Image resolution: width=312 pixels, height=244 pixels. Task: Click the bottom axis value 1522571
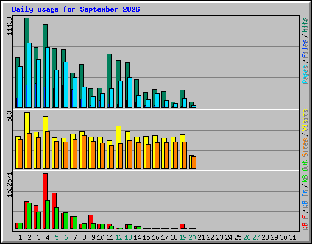click(x=9, y=185)
